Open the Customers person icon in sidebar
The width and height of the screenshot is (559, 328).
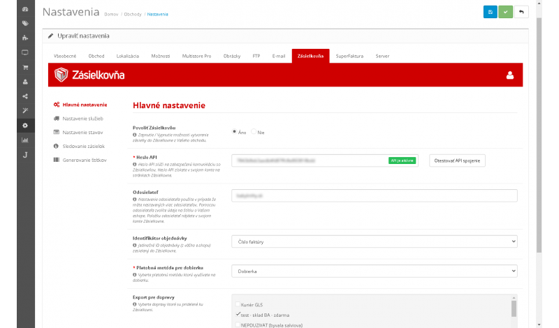25,82
